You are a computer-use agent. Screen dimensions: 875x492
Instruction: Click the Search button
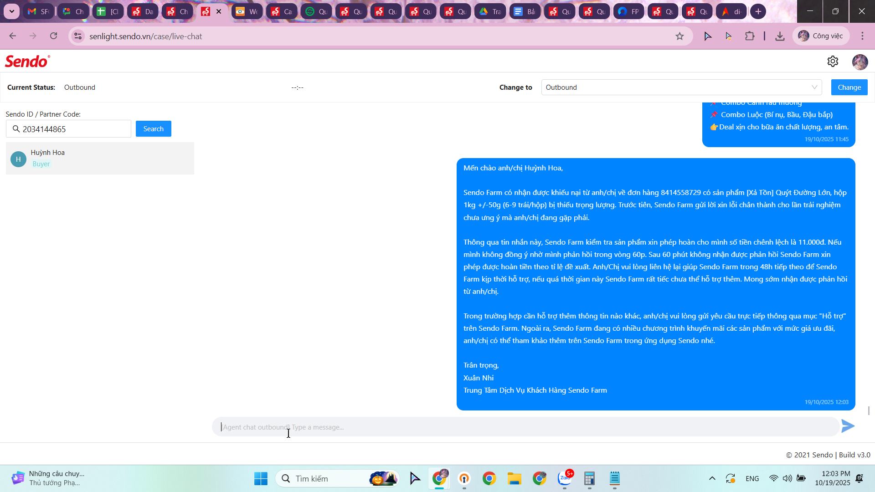click(153, 129)
